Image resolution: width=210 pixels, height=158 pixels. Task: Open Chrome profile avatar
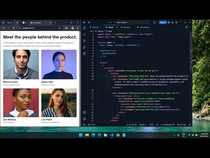(73, 28)
